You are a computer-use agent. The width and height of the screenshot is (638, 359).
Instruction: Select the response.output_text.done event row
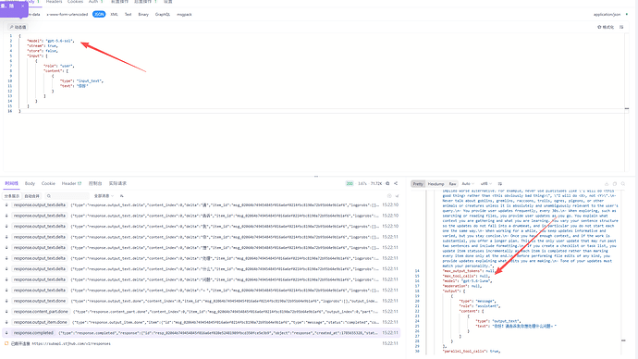pos(202,302)
